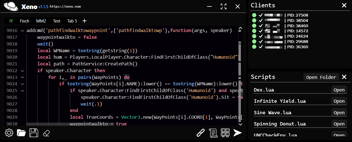Viewport: 352px width, 142px height.
Task: Open the settings gear icon
Action: click(x=9, y=133)
